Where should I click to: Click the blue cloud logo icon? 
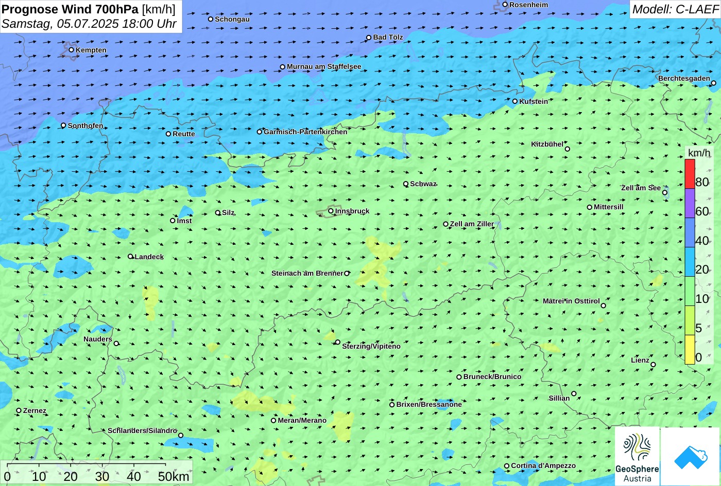pos(691,457)
